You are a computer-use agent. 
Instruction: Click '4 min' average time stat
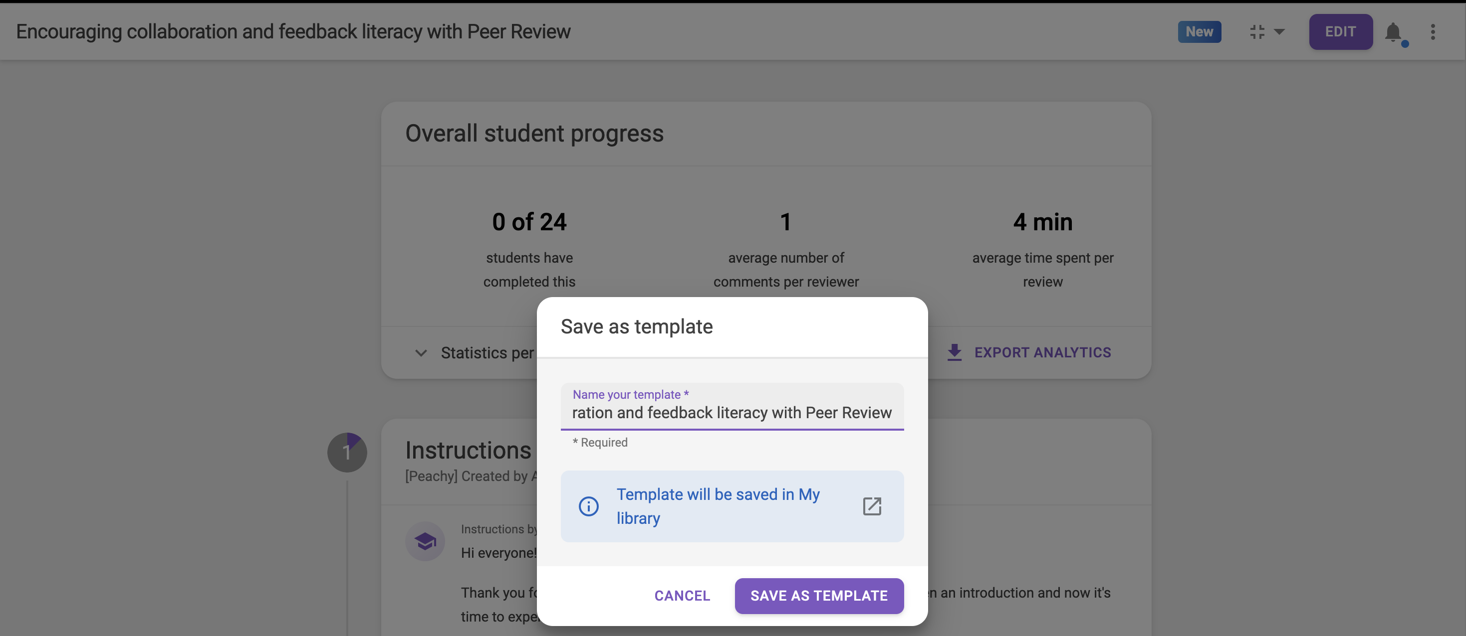coord(1042,222)
